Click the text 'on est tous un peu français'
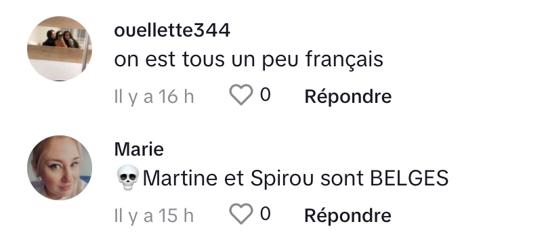Screen dimensions: 546x245 (249, 60)
